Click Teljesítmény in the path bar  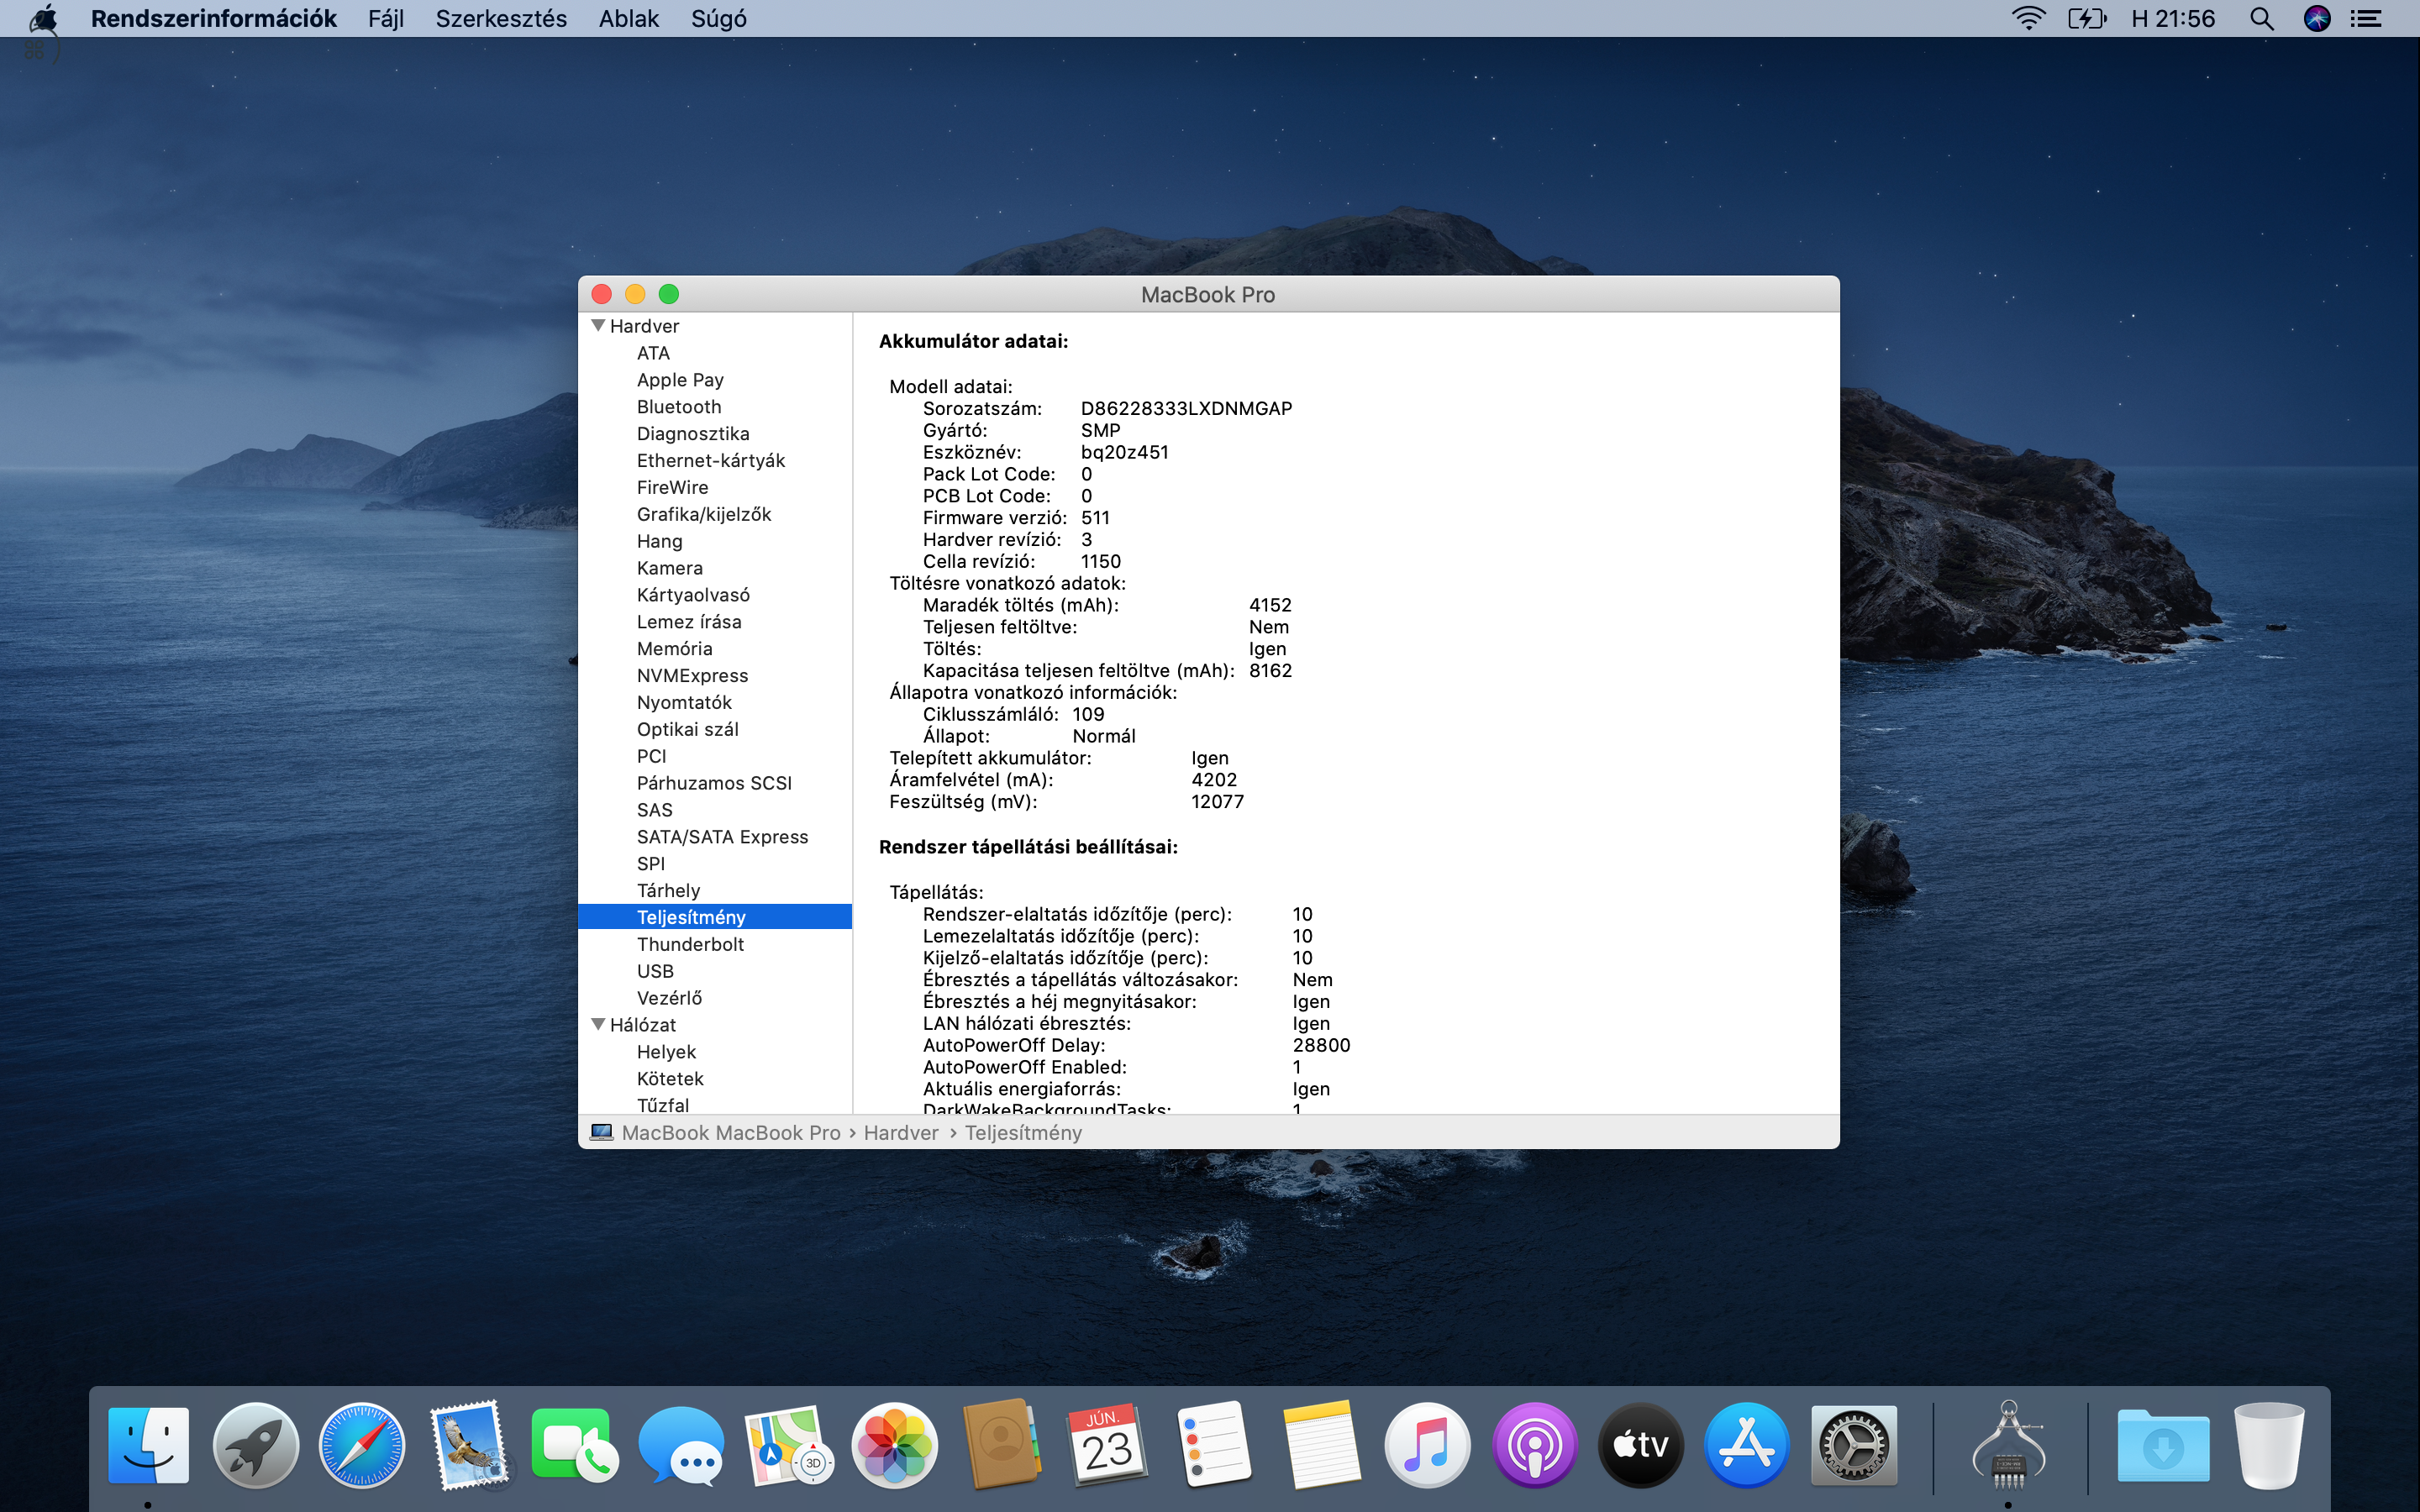pos(1023,1133)
